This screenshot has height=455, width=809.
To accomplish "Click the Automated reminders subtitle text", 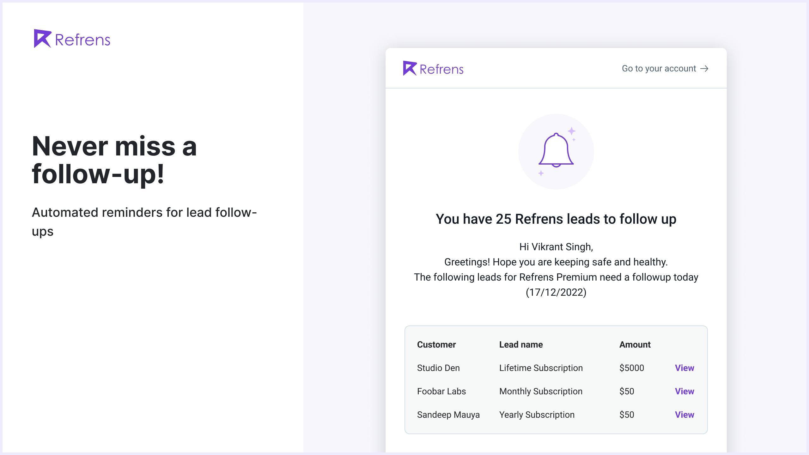I will coord(144,222).
